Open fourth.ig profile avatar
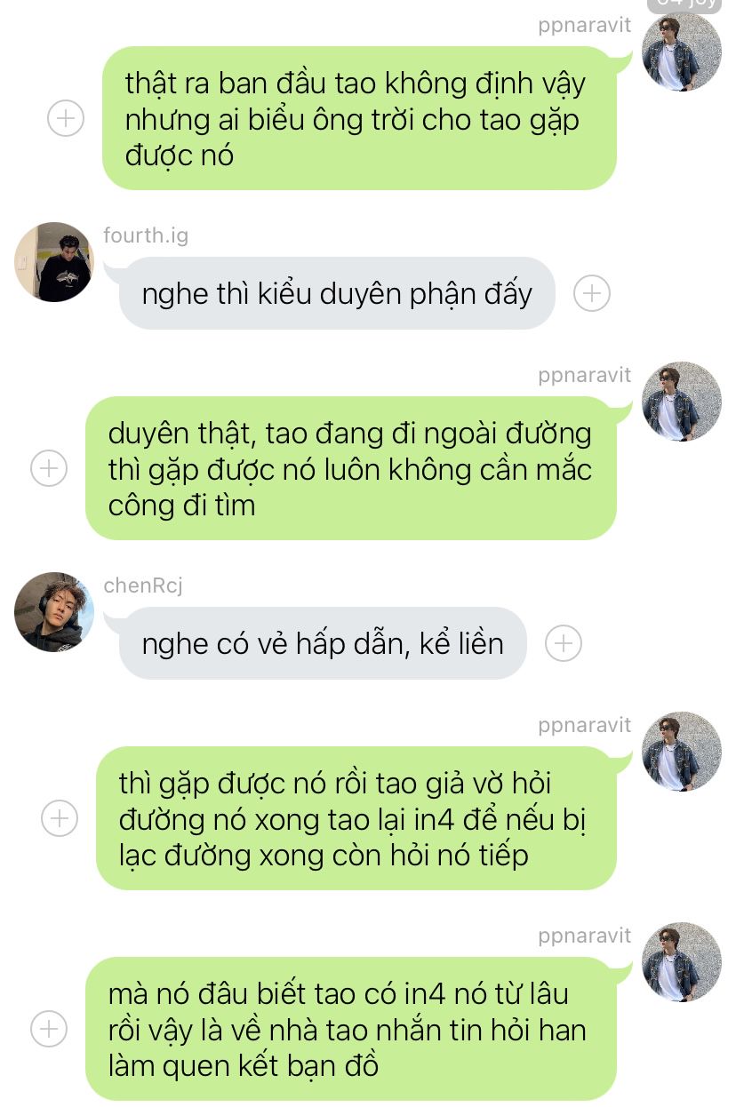The width and height of the screenshot is (736, 1107). tap(54, 262)
